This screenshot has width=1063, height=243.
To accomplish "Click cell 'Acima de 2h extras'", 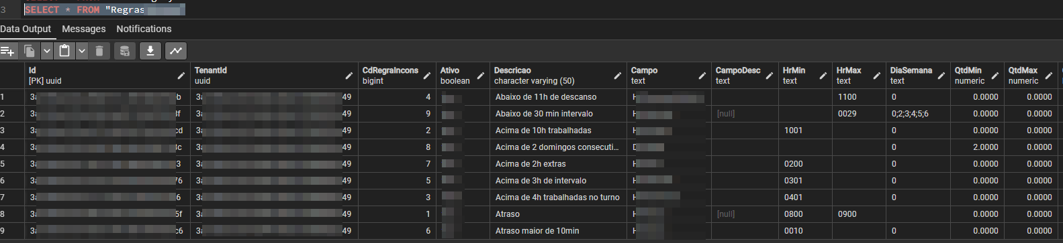I will [558, 164].
